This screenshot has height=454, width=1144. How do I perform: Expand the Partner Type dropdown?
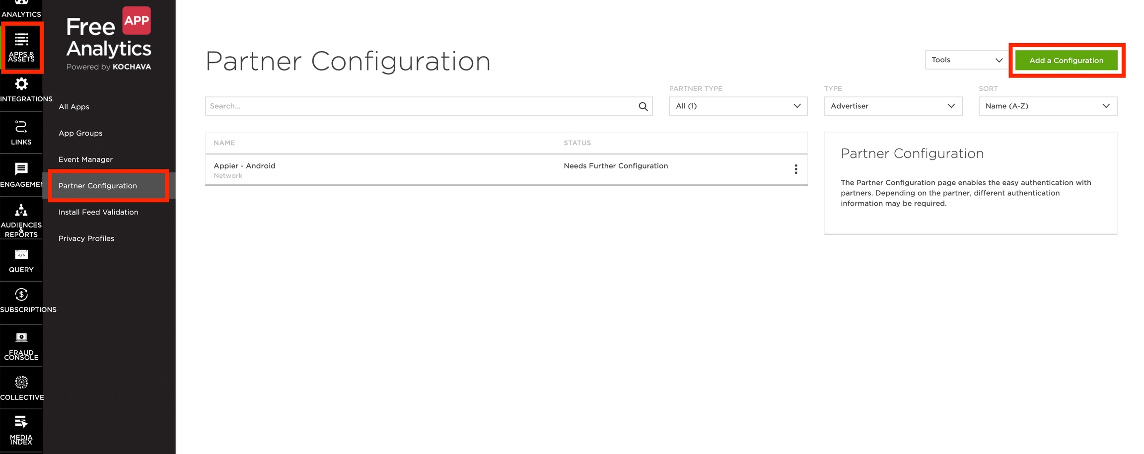point(738,106)
